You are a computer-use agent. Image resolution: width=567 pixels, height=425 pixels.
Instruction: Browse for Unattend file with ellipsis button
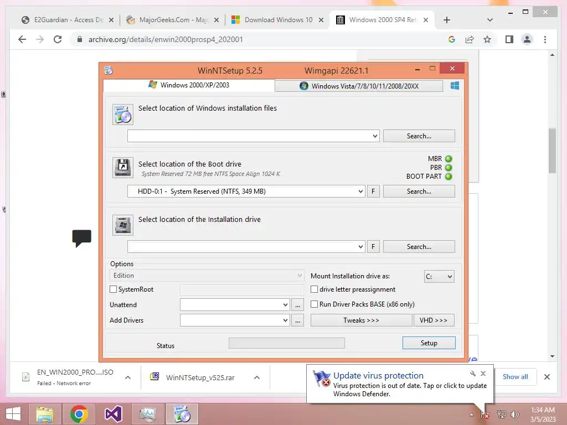[x=297, y=305]
